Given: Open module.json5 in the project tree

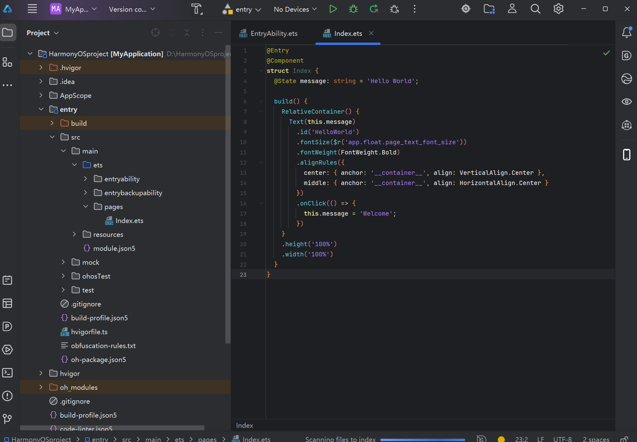Looking at the screenshot, I should pyautogui.click(x=114, y=248).
